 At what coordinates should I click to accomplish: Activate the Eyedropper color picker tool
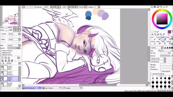[164, 34]
